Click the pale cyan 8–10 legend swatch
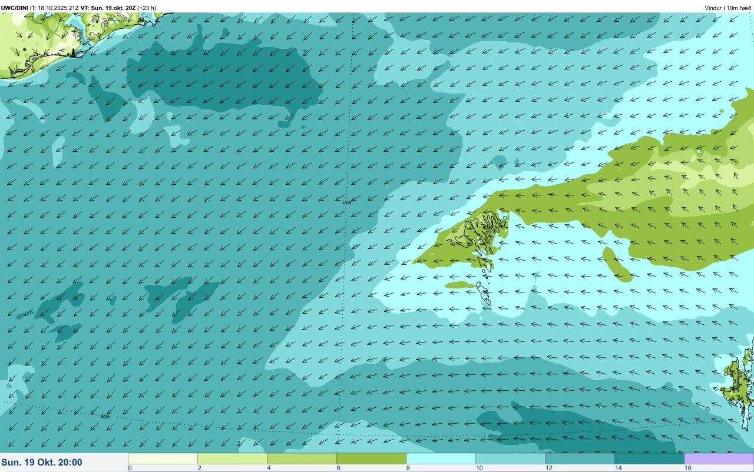 tap(441, 458)
